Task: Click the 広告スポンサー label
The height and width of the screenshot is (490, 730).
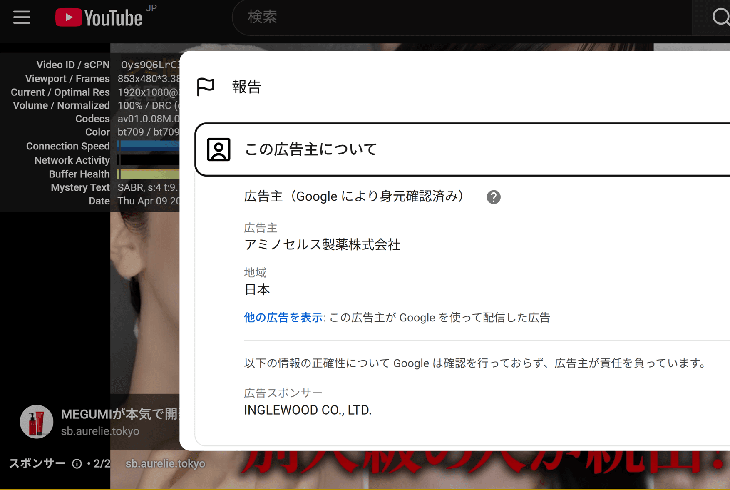Action: (x=283, y=393)
